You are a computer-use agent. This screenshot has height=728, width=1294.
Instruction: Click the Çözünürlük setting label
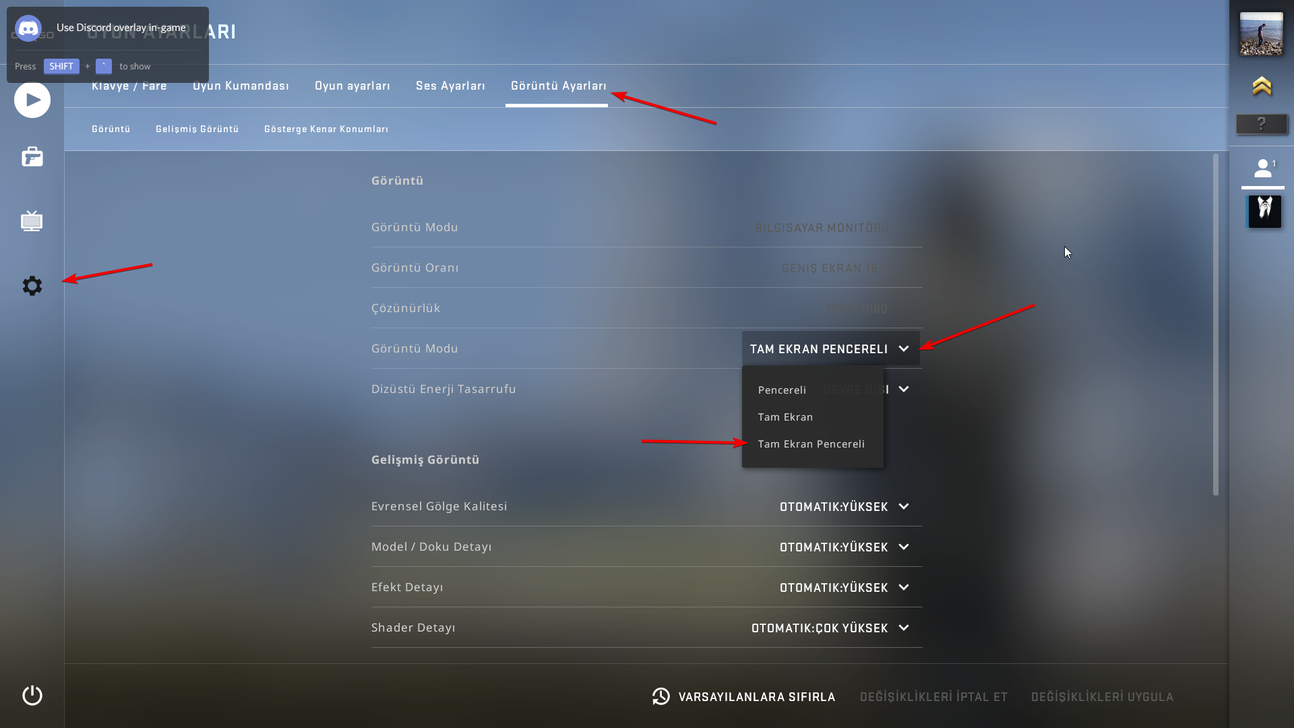pyautogui.click(x=406, y=308)
